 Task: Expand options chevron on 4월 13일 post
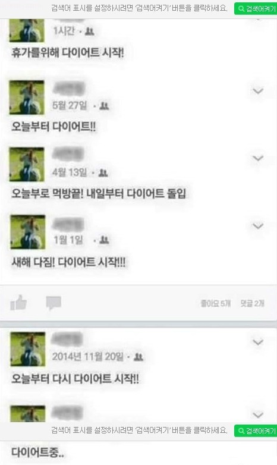click(258, 158)
